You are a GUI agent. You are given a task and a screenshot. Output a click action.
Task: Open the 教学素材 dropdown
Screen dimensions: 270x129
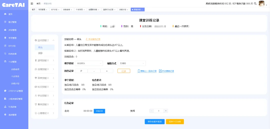click(89, 63)
